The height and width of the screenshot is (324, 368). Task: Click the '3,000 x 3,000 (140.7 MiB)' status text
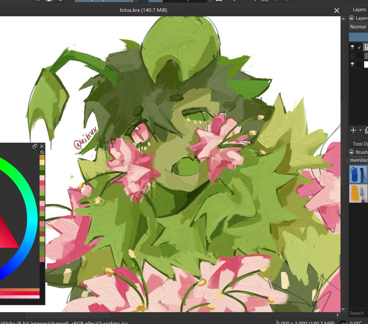point(306,322)
